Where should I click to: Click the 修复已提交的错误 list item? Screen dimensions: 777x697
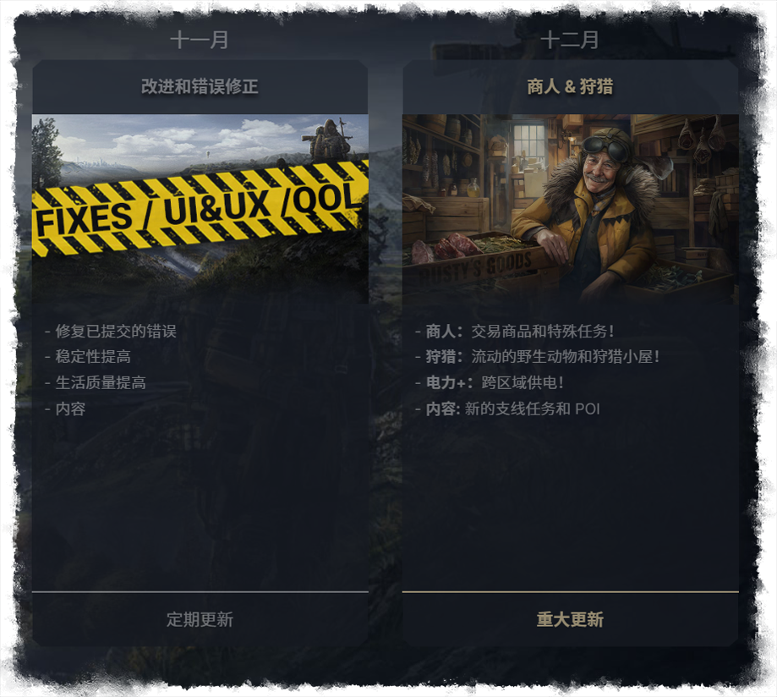(111, 331)
